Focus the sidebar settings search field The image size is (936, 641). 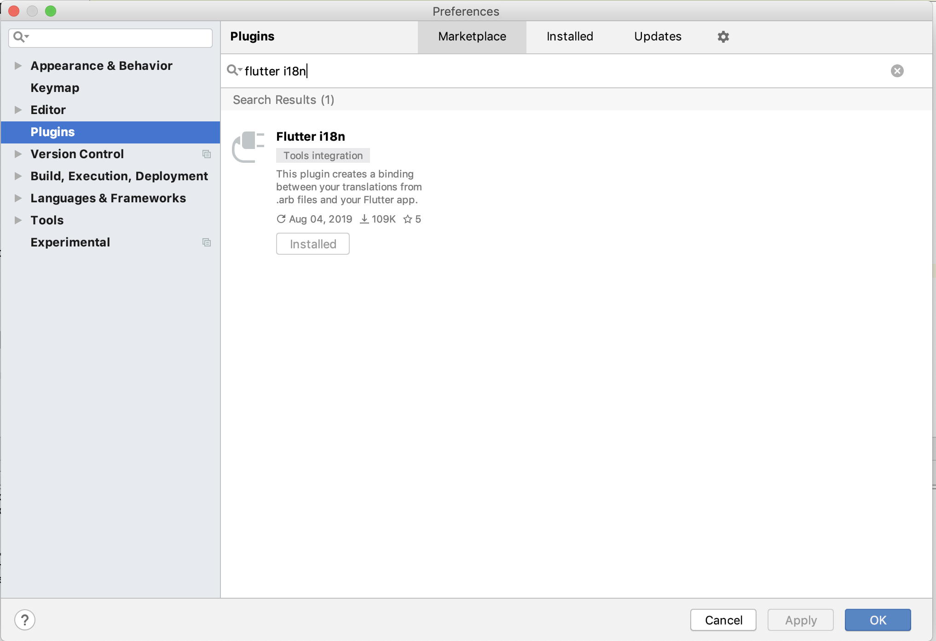click(120, 38)
